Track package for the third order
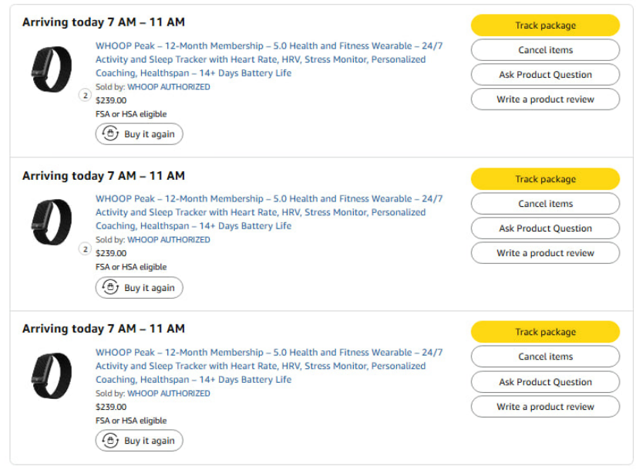Screen dimensions: 636x470 (x=545, y=332)
